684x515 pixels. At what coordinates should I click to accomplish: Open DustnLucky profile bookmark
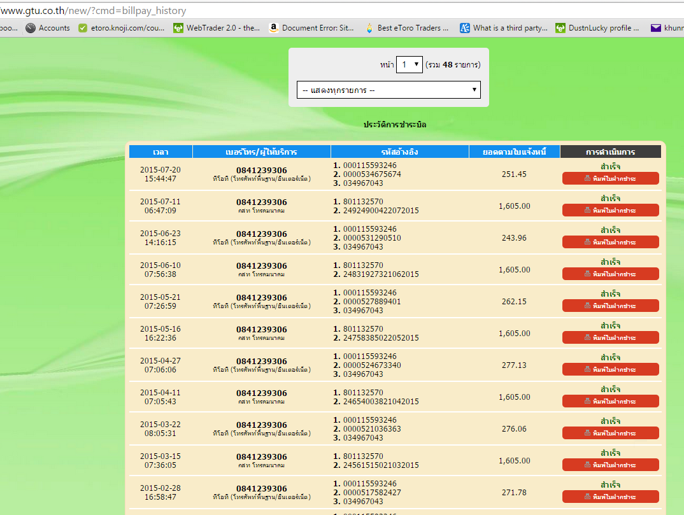click(x=597, y=28)
